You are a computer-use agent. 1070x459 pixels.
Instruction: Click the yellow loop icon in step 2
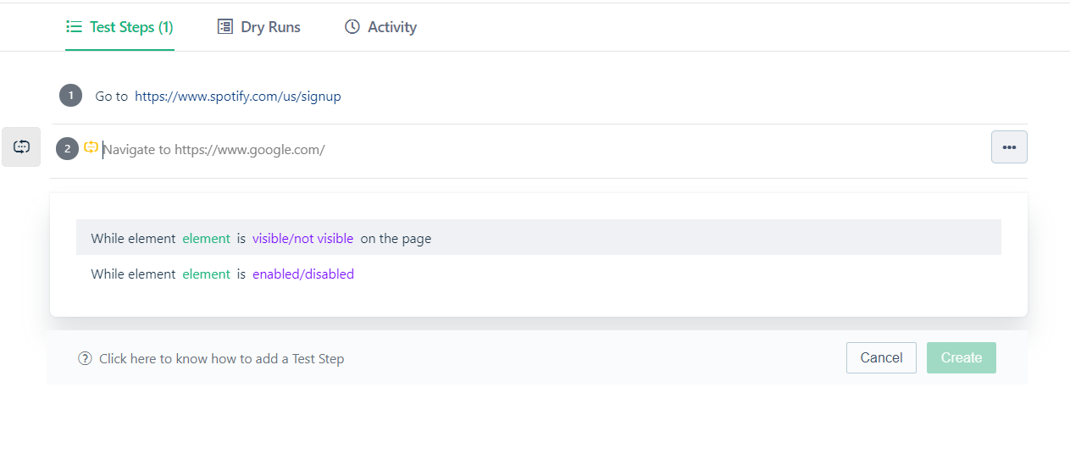tap(91, 147)
